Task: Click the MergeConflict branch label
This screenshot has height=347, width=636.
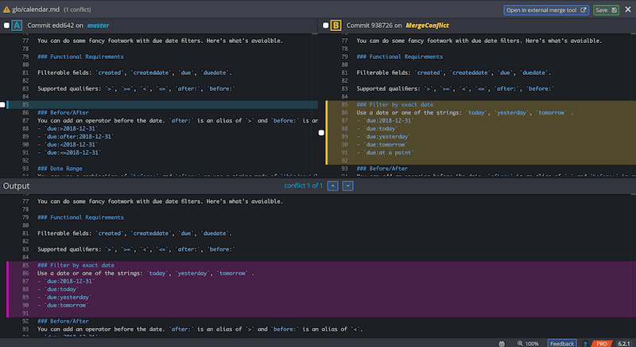Action: pyautogui.click(x=427, y=25)
